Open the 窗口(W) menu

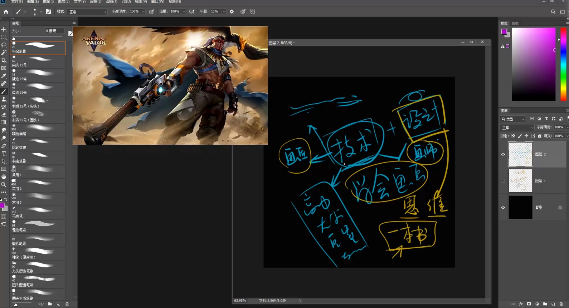[x=157, y=2]
